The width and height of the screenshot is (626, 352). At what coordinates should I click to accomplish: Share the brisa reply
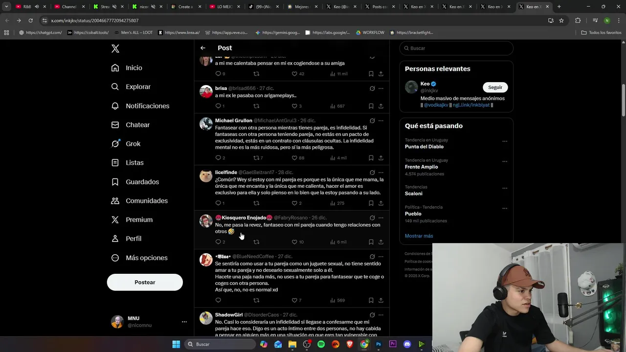381,106
